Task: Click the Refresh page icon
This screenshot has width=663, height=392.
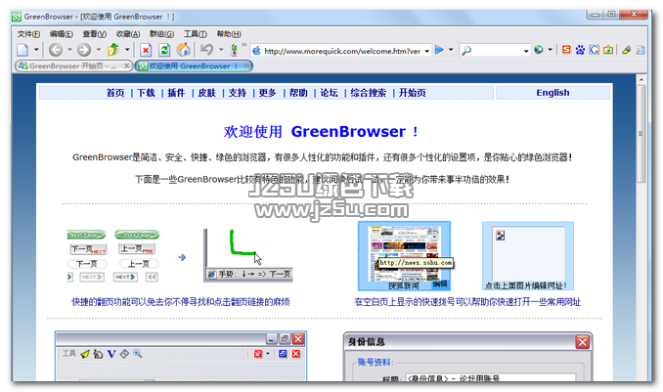Action: pyautogui.click(x=164, y=50)
